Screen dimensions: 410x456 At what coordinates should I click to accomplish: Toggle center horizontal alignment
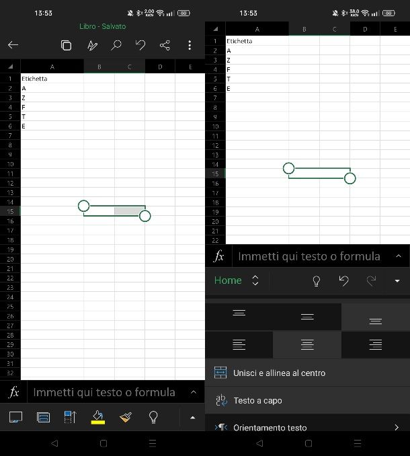[x=307, y=344]
